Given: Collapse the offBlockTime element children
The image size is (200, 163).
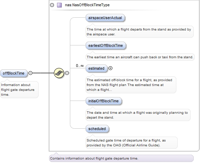Looking at the screenshot, I should tap(30, 73).
